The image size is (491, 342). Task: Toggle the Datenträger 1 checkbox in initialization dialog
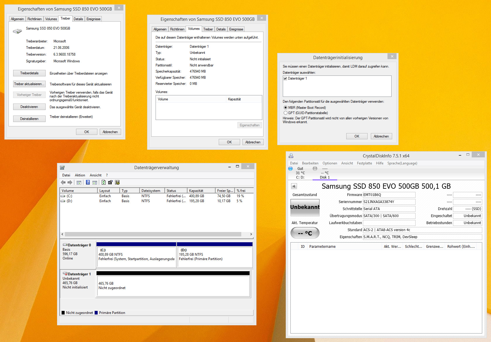point(285,78)
